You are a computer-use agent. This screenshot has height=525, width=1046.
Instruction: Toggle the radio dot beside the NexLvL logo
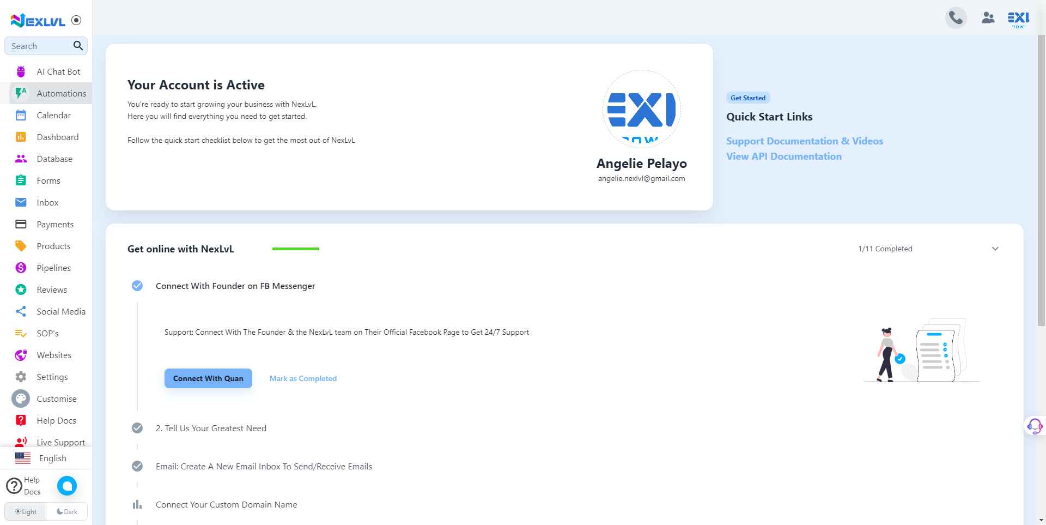pos(76,20)
